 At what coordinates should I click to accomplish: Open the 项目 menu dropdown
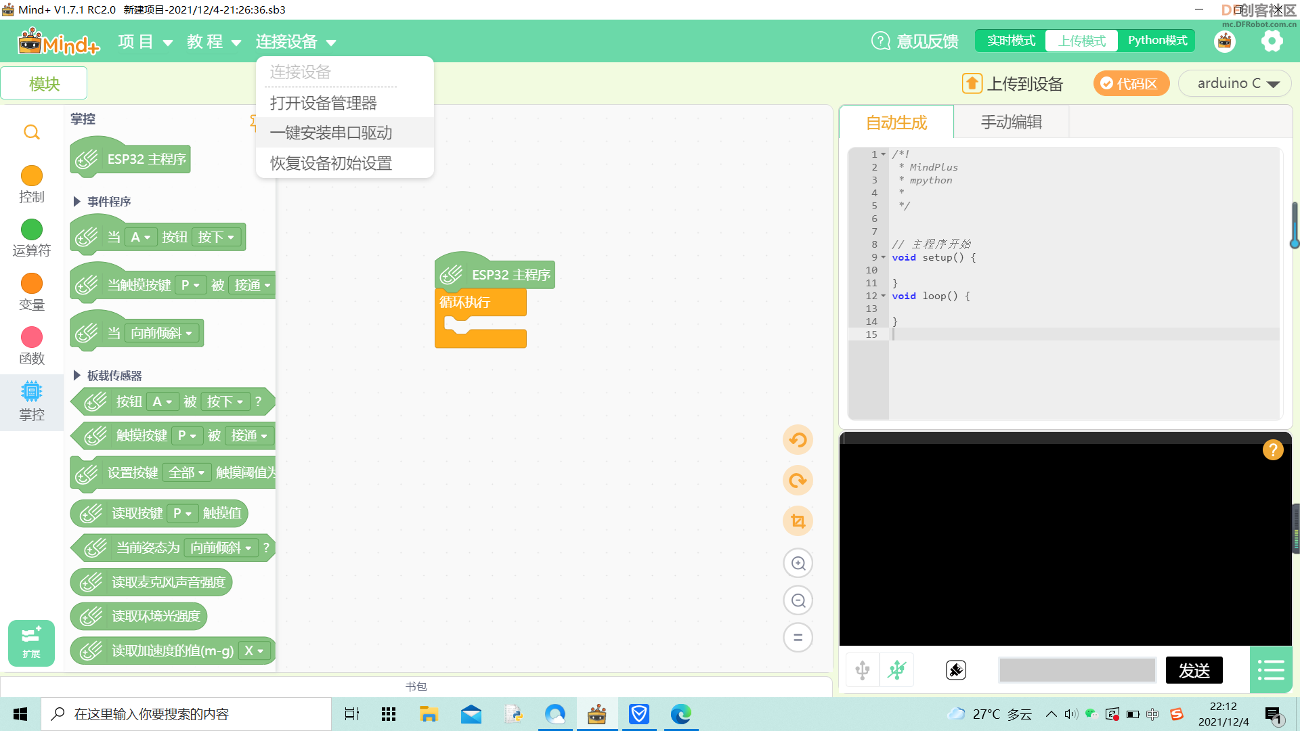click(x=145, y=42)
